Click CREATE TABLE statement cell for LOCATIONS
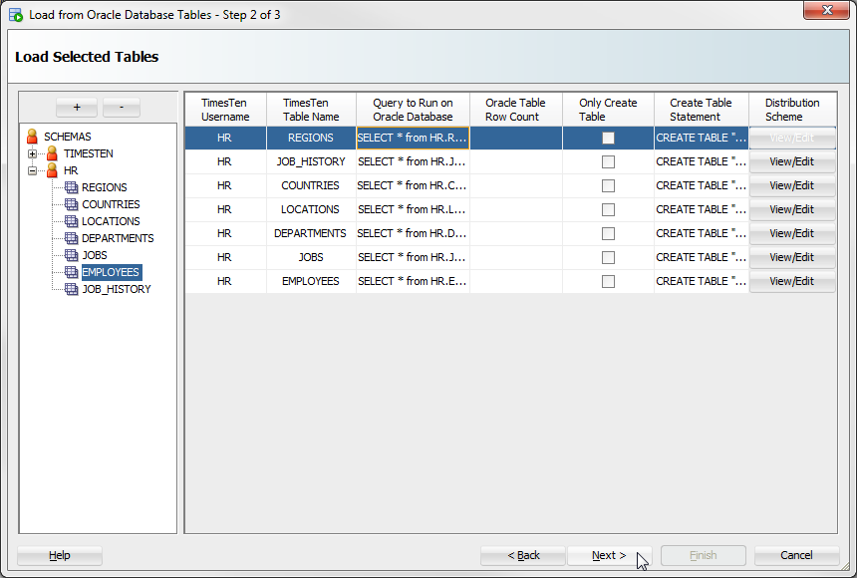 pyautogui.click(x=701, y=209)
